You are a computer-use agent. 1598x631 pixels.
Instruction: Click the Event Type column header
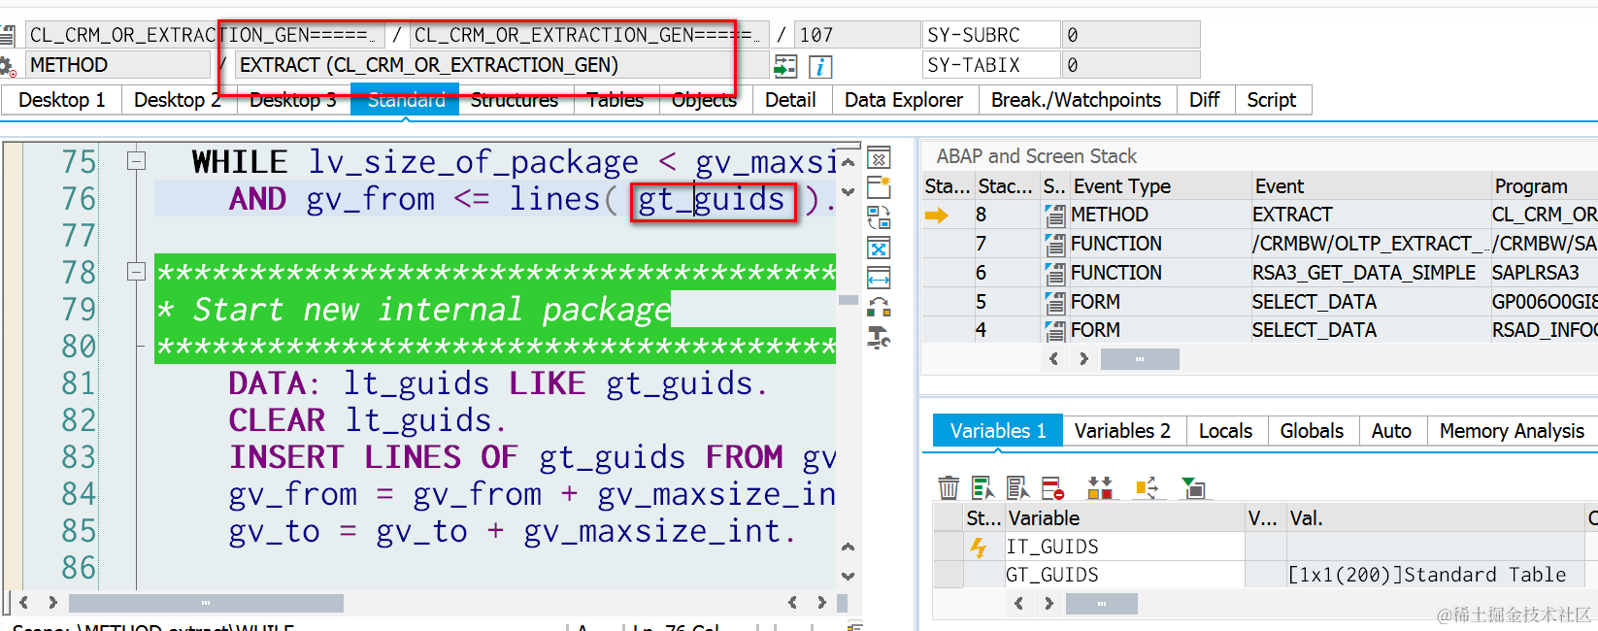click(1158, 186)
